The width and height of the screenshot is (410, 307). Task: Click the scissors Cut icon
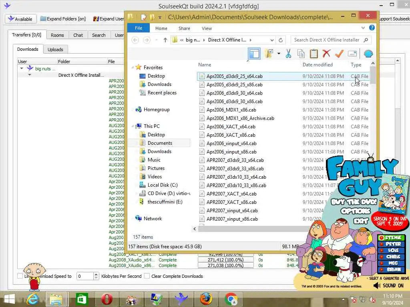click(x=288, y=54)
